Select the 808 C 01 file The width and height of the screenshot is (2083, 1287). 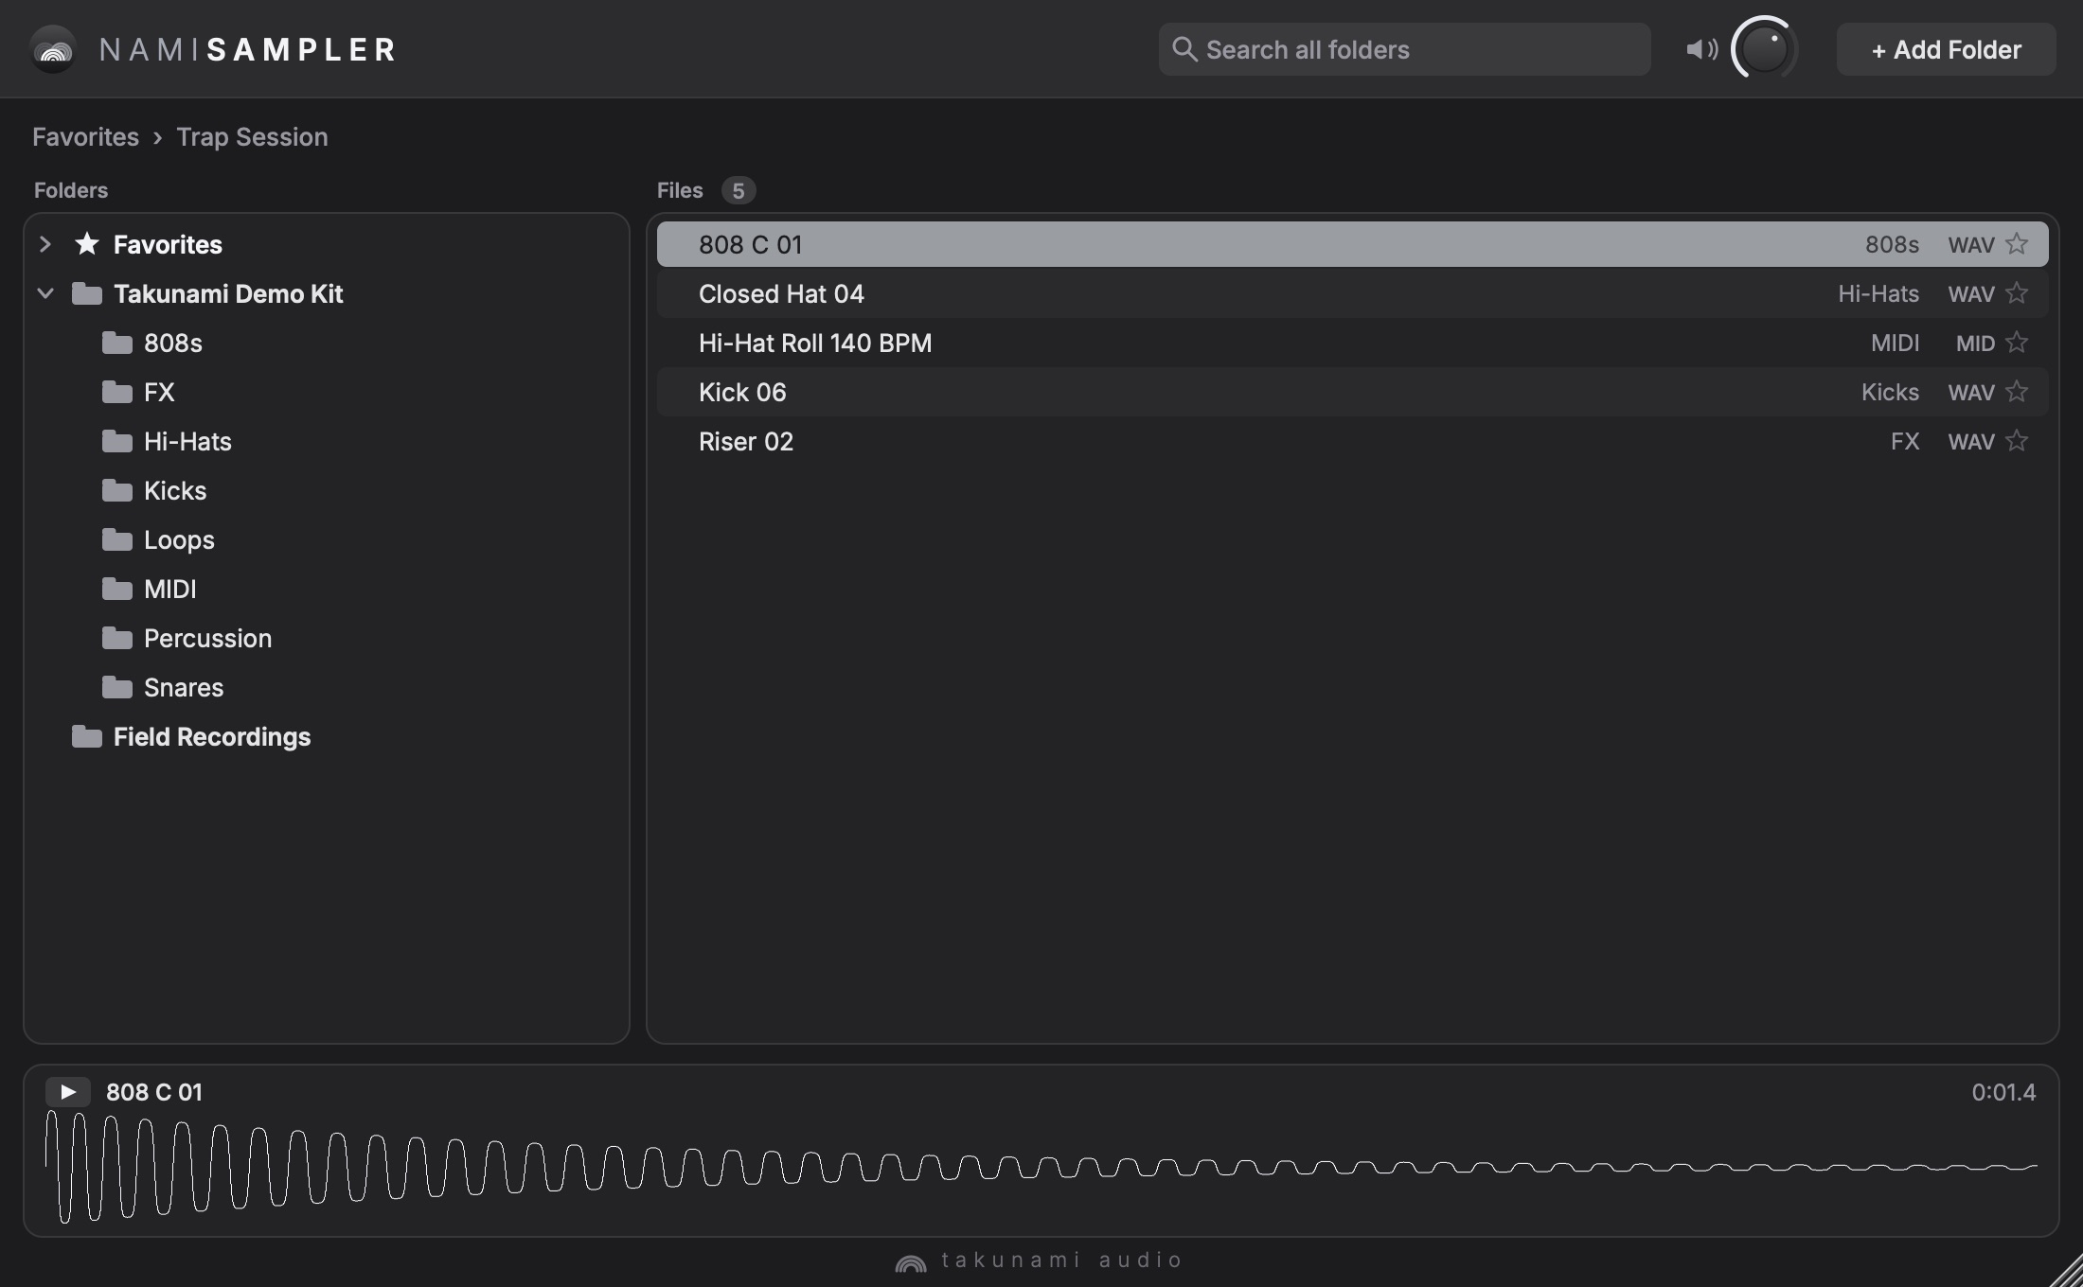(x=1352, y=244)
